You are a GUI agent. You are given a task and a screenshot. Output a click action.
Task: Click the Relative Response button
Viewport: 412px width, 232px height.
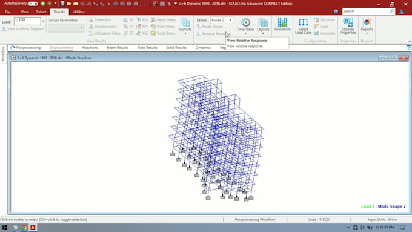(x=214, y=34)
